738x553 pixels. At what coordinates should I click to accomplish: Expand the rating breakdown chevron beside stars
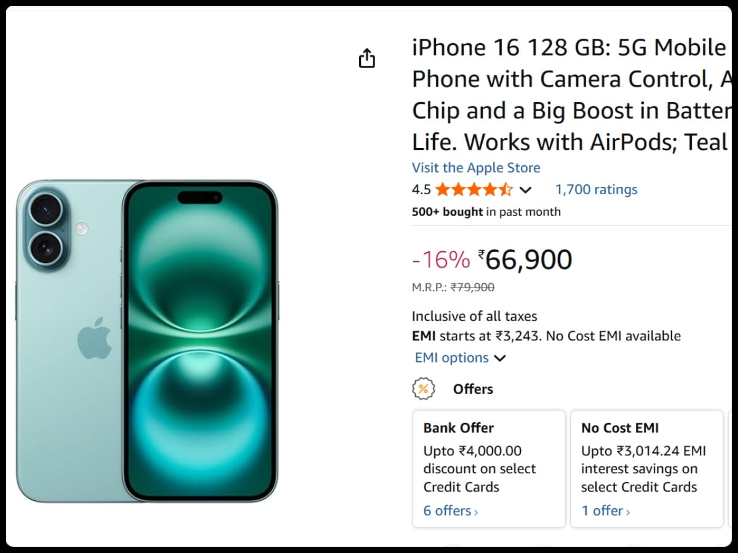[526, 190]
